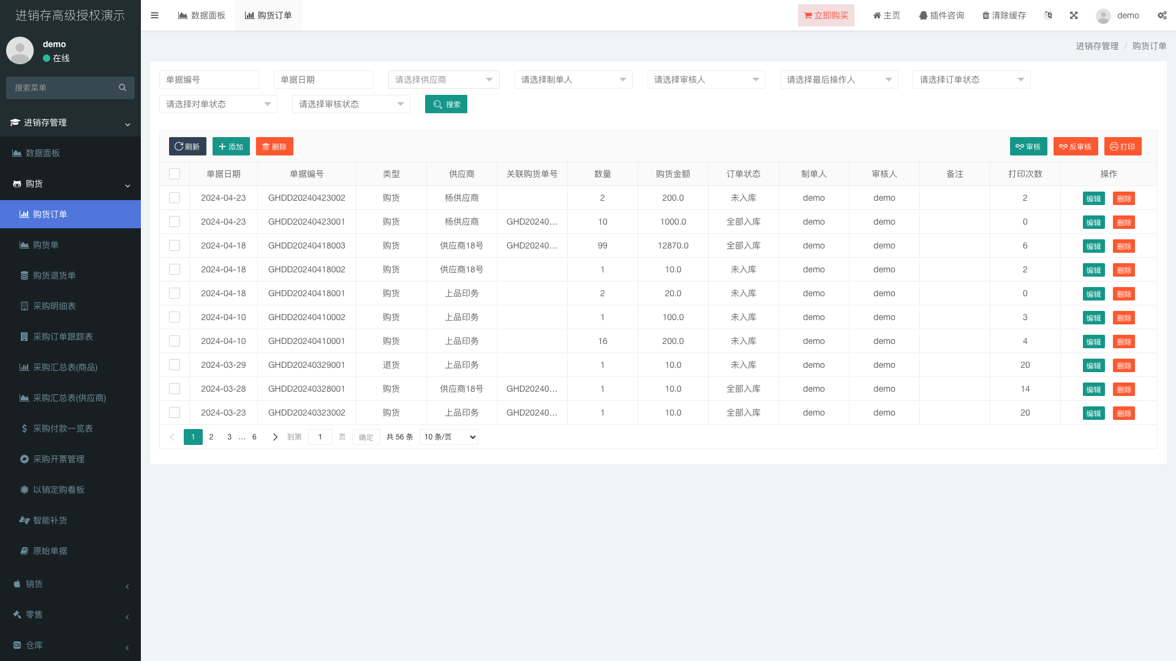Screen dimensions: 1176x661
Task: Click the 添加 add button
Action: (x=231, y=146)
